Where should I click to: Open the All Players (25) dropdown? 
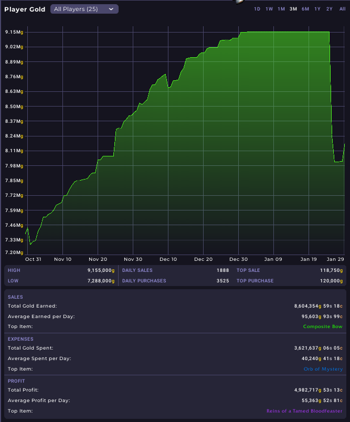tap(84, 9)
